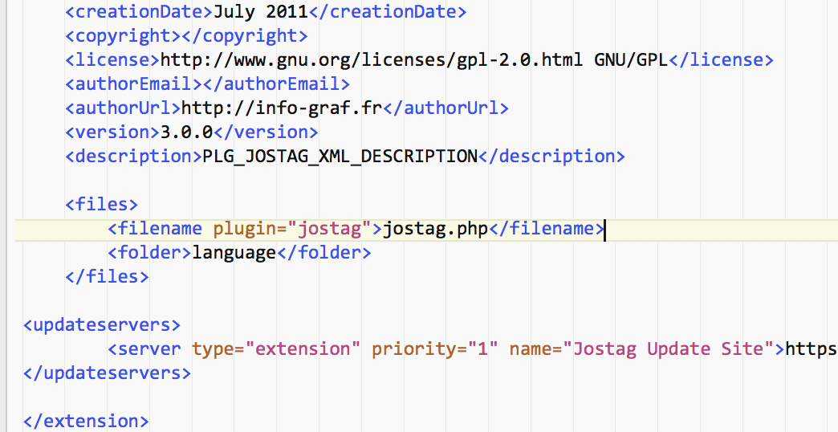Click the closing </license> tag

[x=721, y=60]
